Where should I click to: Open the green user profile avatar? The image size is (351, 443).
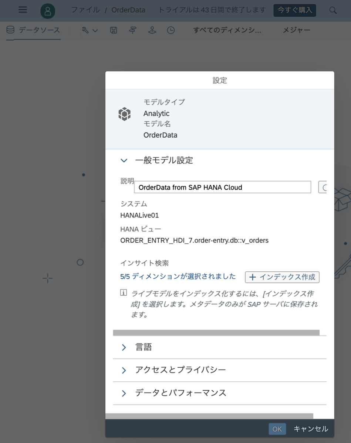[48, 11]
